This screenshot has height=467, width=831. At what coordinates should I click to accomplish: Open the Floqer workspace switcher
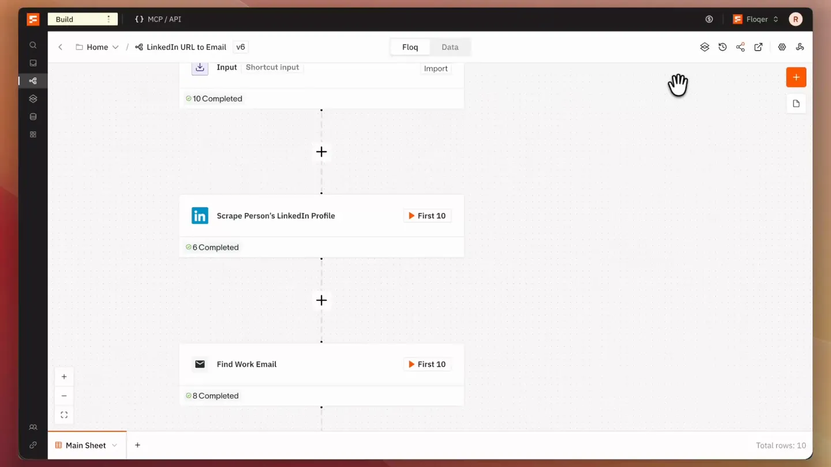click(755, 19)
